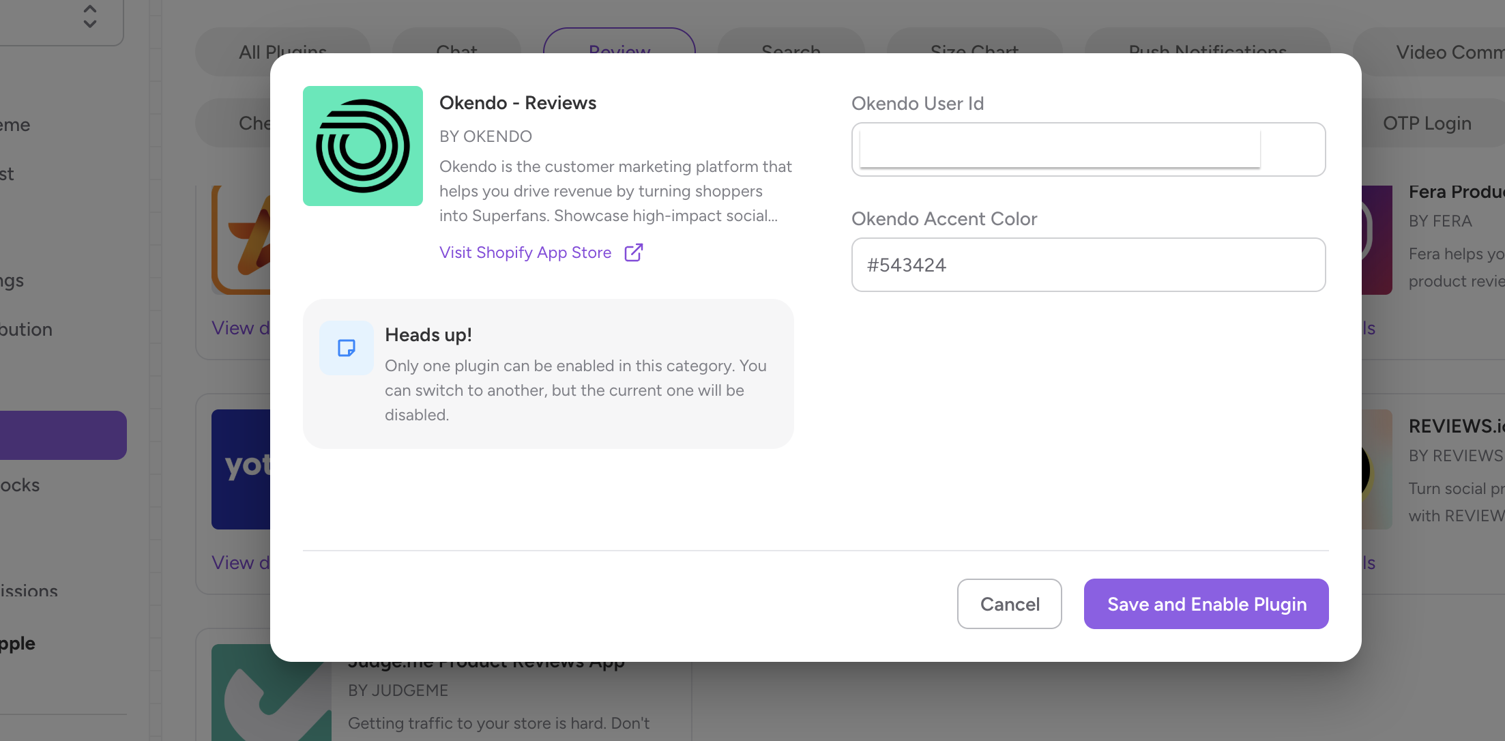Select the Search plugins tab

pos(791,42)
